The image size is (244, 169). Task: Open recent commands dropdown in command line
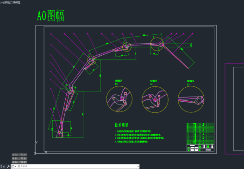tap(14, 167)
